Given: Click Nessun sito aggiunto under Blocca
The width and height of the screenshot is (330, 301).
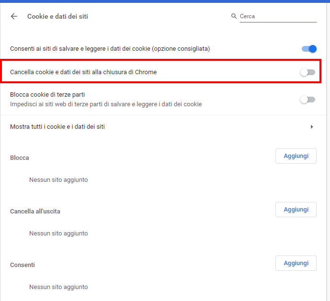Looking at the screenshot, I should click(58, 180).
